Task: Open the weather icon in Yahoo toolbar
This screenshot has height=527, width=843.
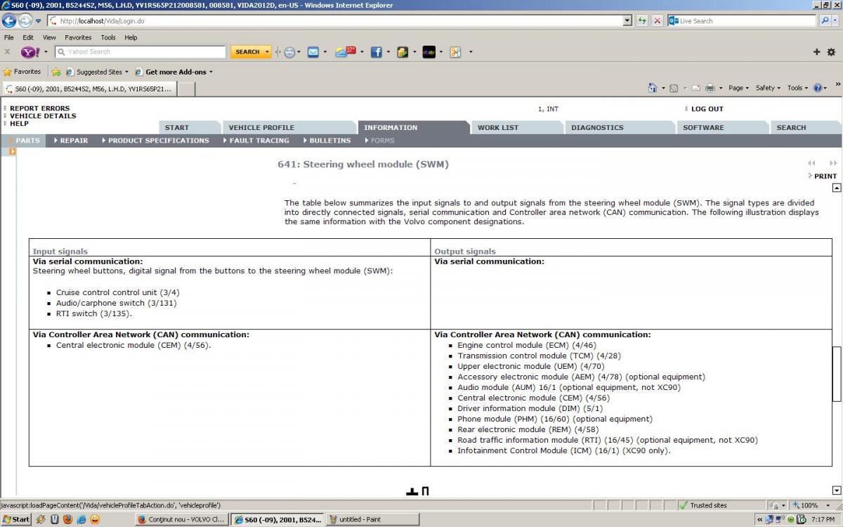Action: [x=344, y=52]
